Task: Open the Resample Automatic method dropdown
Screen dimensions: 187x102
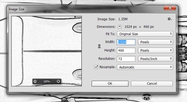Action: point(145,67)
